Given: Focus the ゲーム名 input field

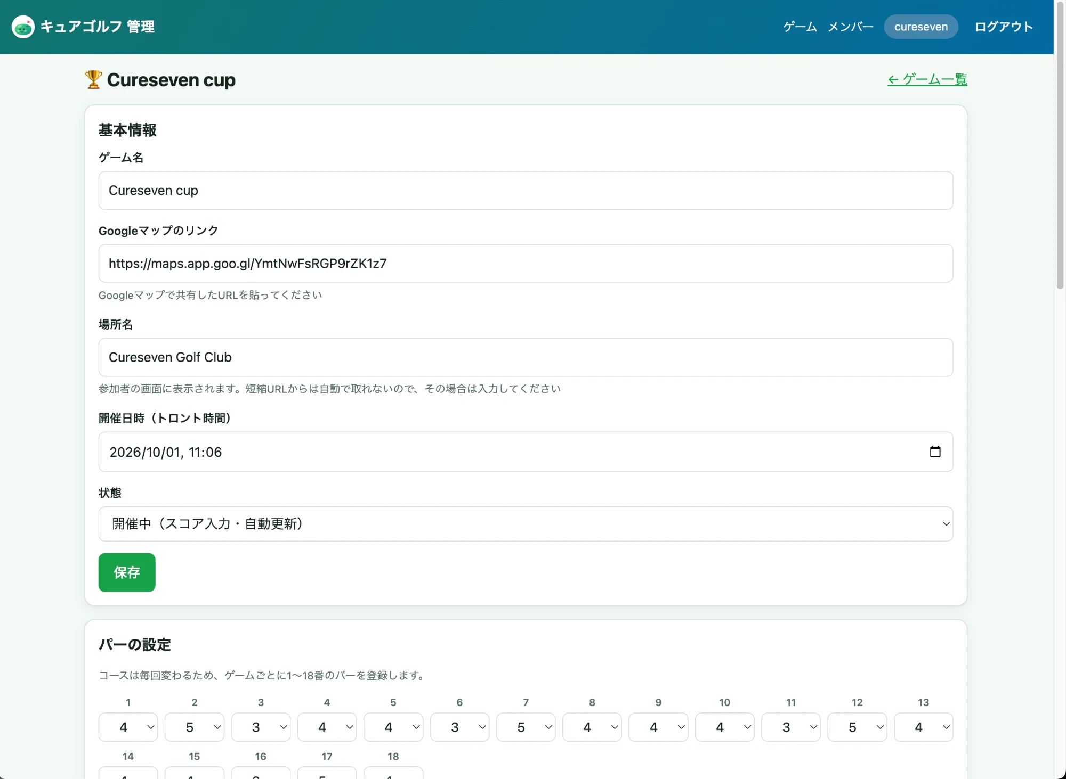Looking at the screenshot, I should click(x=526, y=191).
